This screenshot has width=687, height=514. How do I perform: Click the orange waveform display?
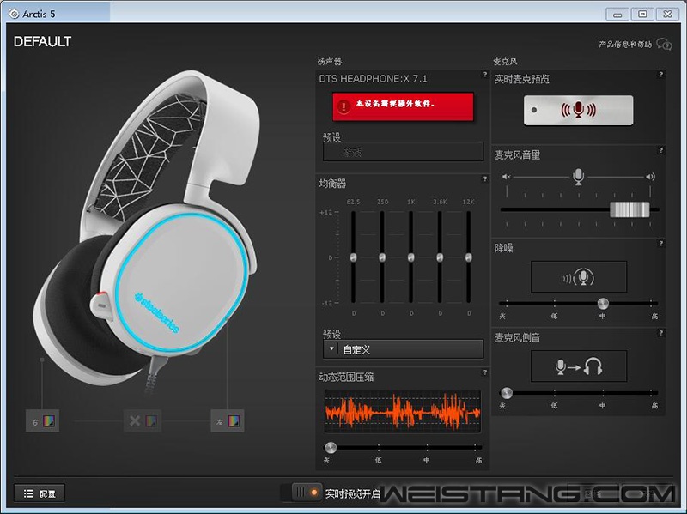[x=402, y=411]
